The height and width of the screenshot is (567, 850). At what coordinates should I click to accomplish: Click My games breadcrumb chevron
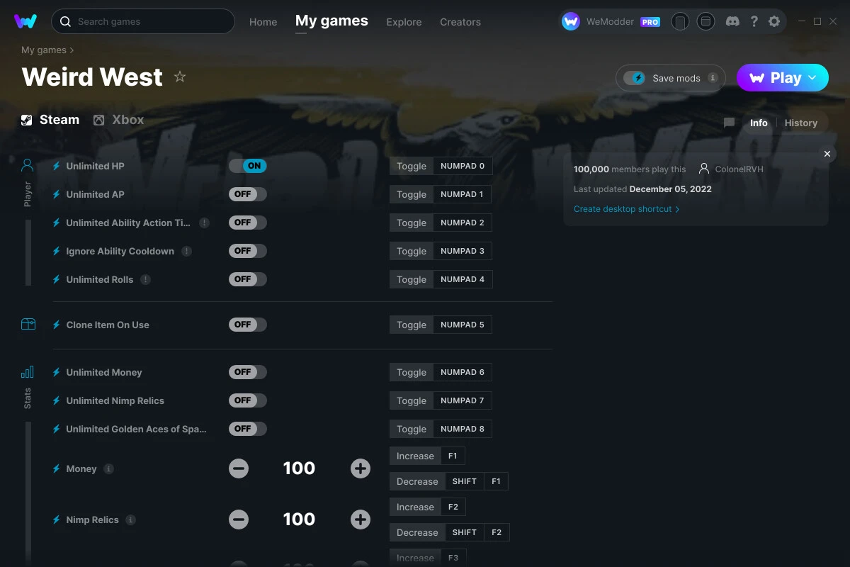coord(72,50)
